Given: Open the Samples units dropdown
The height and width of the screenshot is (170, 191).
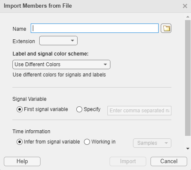Looking at the screenshot, I should (x=152, y=143).
